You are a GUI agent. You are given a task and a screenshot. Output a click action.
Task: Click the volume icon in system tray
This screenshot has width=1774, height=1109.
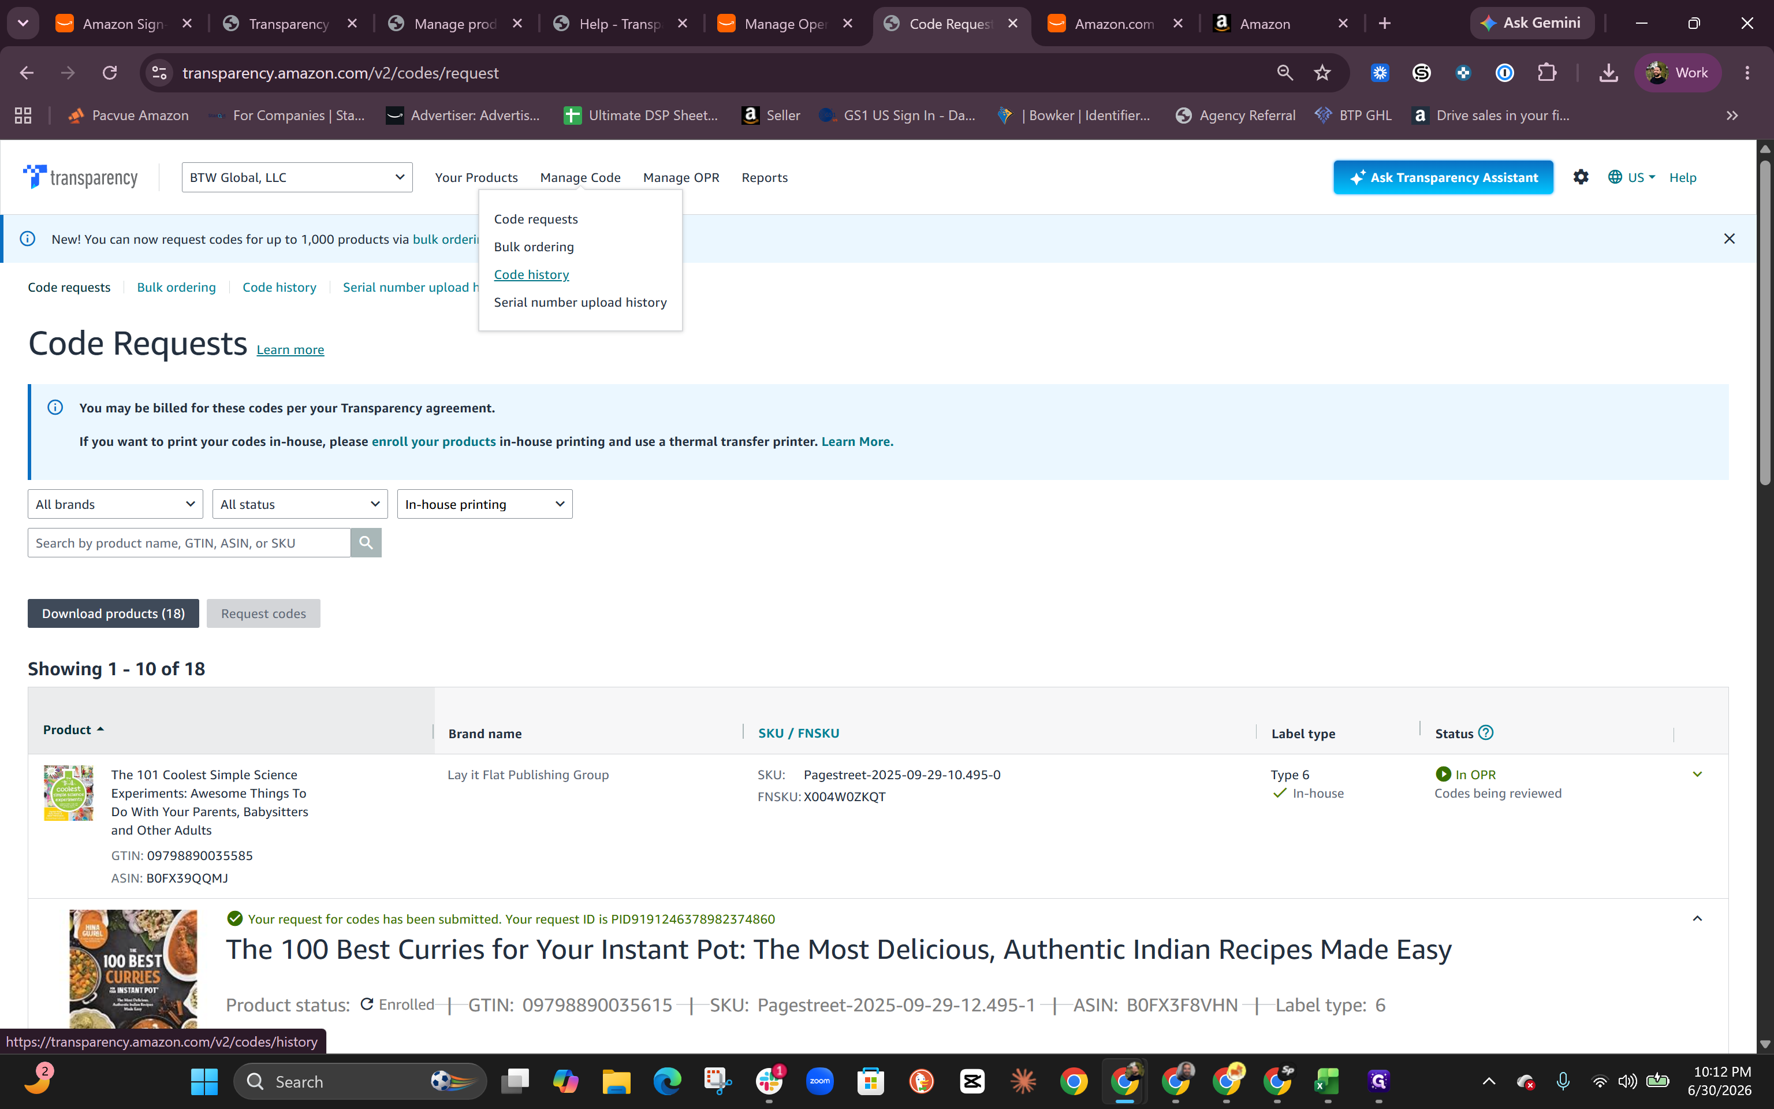click(x=1627, y=1081)
